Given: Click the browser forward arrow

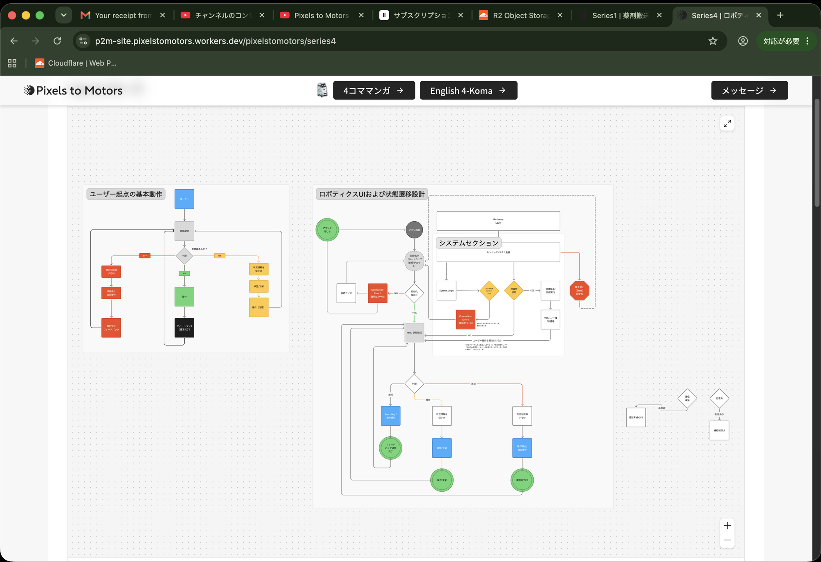Looking at the screenshot, I should tap(36, 41).
